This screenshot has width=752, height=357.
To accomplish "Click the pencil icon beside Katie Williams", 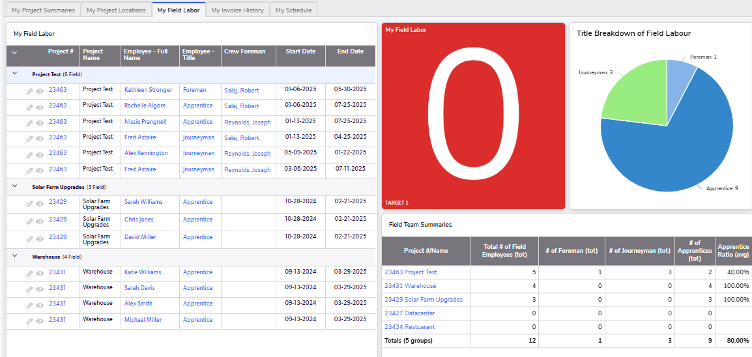I will click(x=30, y=274).
